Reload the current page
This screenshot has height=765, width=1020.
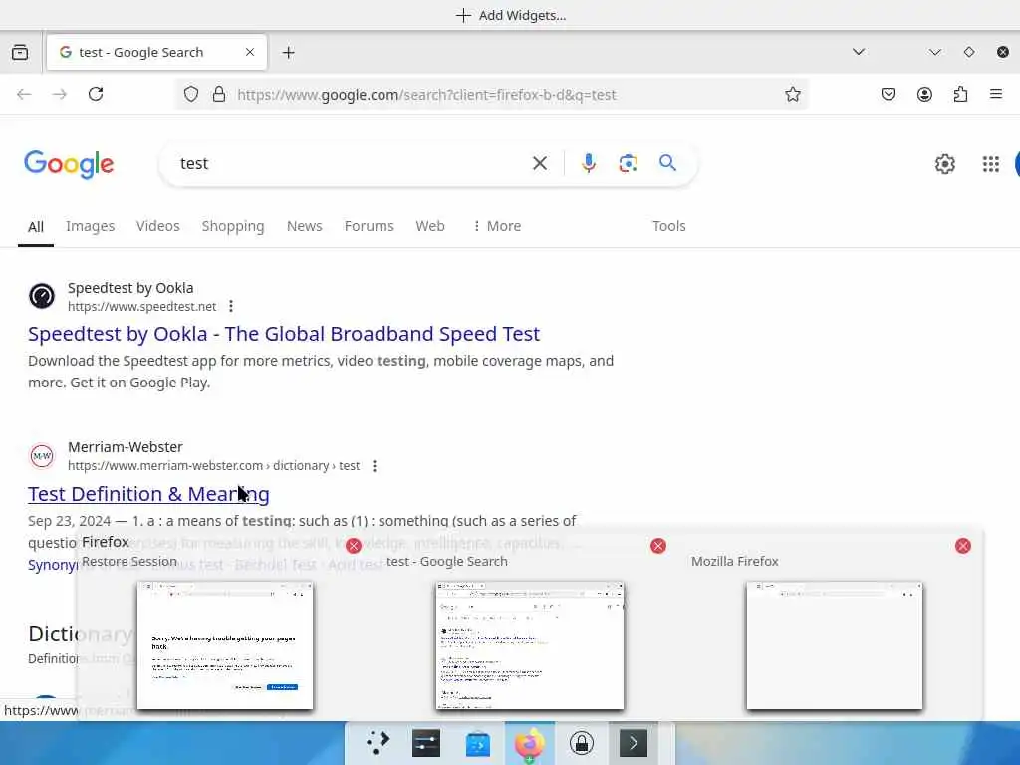click(x=96, y=94)
